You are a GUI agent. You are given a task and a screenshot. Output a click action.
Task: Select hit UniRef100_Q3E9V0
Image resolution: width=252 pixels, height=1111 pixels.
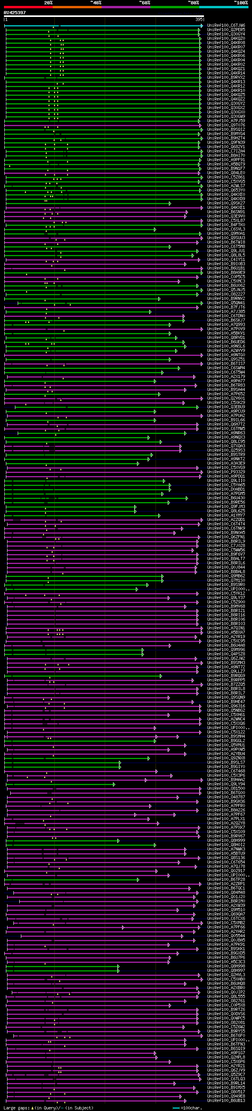226,216
